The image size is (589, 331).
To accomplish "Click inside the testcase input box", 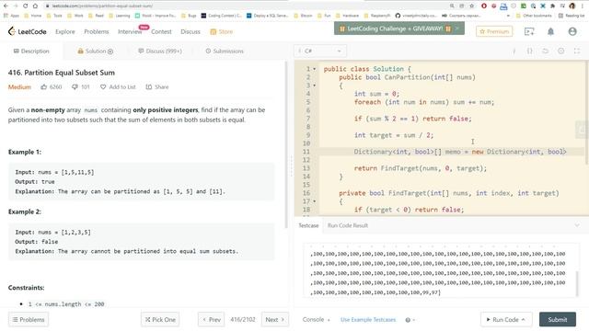I will [441, 270].
